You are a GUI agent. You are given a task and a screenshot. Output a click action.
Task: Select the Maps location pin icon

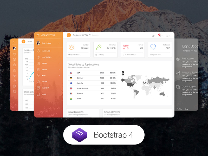[x=38, y=75]
